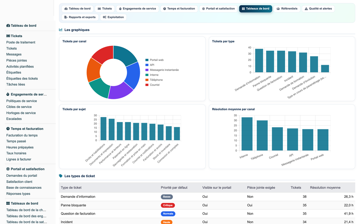The height and width of the screenshot is (224, 362).
Task: Click the globe icon beside sidebar Portail et satisfaction
Action: point(8,169)
